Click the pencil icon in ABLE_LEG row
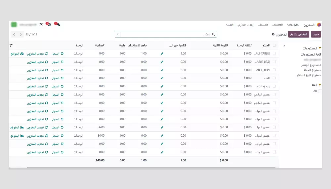This screenshot has height=189, width=331. [x=162, y=62]
